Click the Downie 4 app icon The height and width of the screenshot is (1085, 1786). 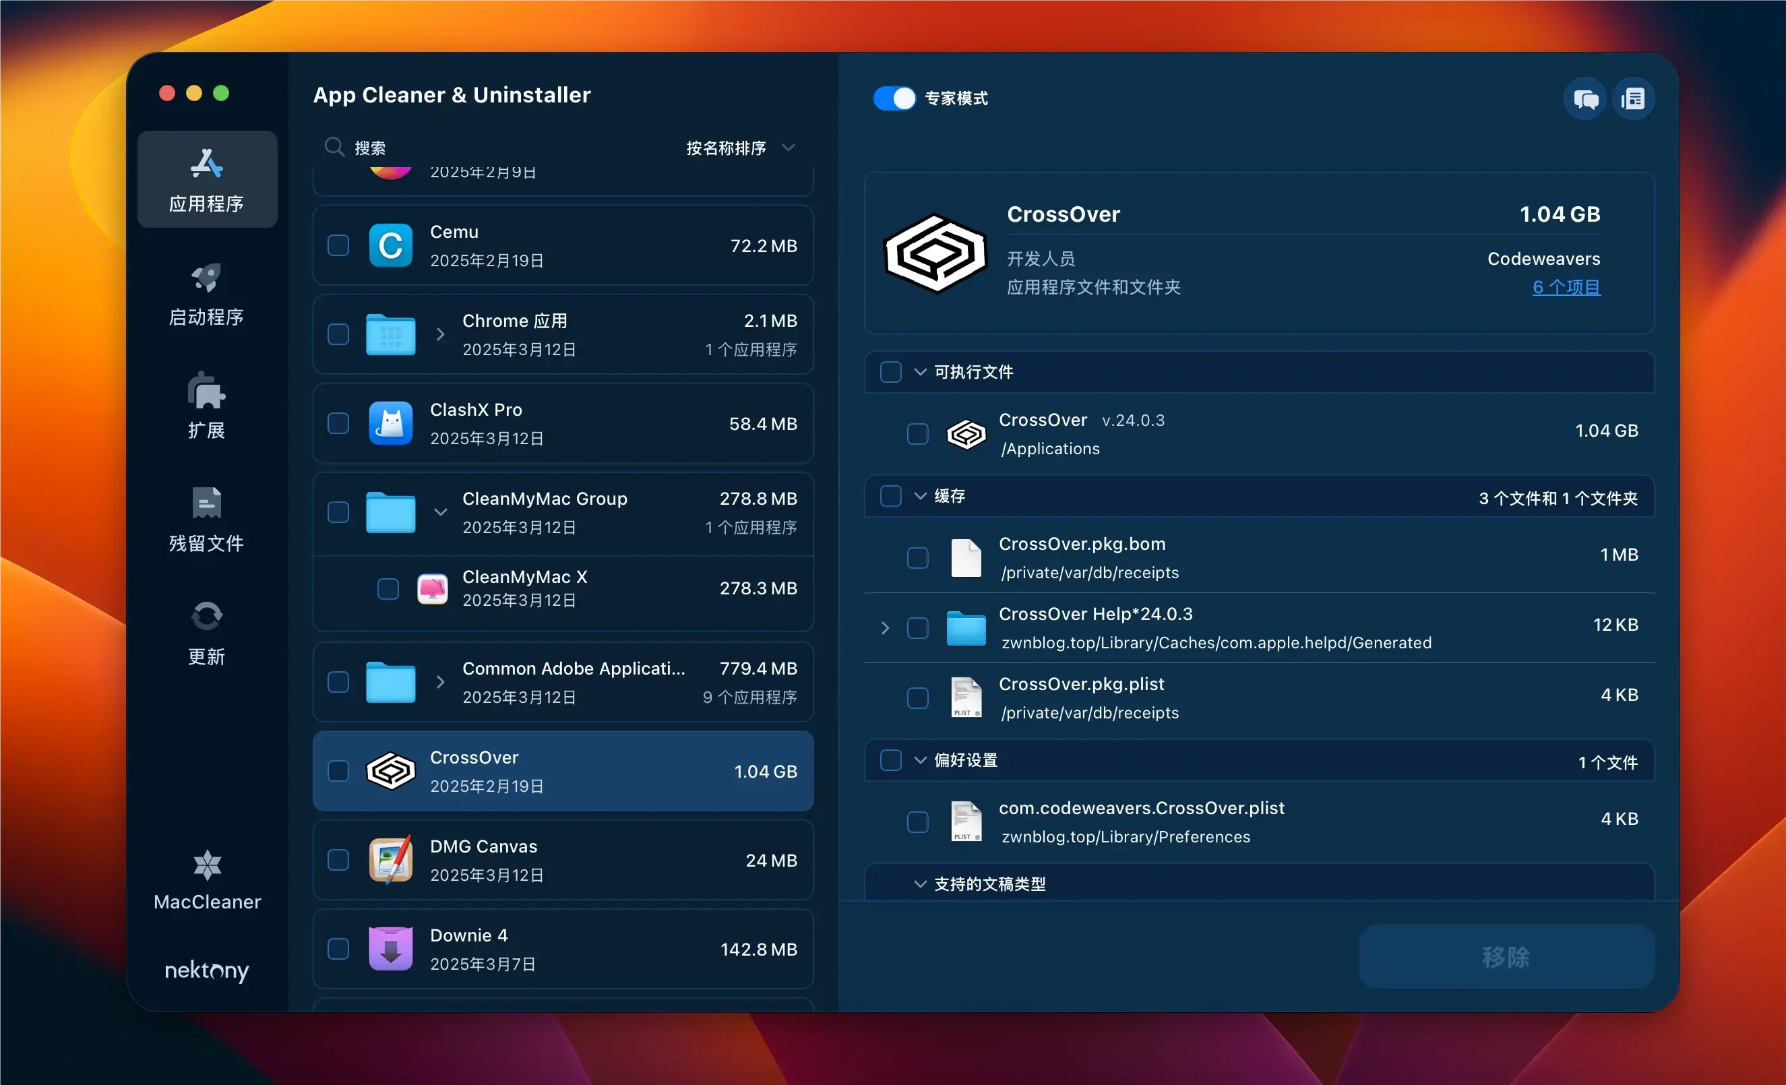tap(391, 950)
